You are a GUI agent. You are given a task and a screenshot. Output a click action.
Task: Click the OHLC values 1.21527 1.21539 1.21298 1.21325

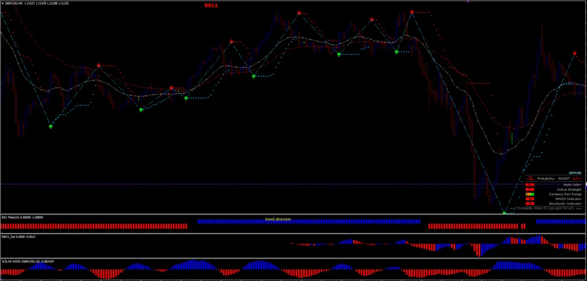(47, 3)
